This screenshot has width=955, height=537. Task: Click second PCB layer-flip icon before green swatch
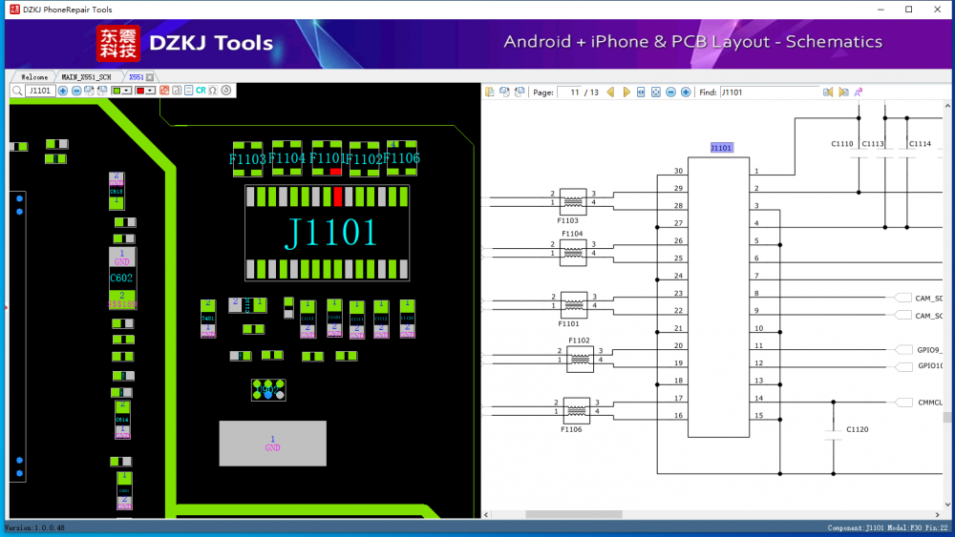point(102,91)
